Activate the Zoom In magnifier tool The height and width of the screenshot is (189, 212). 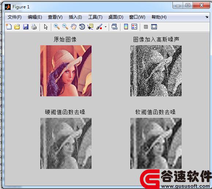click(x=57, y=27)
